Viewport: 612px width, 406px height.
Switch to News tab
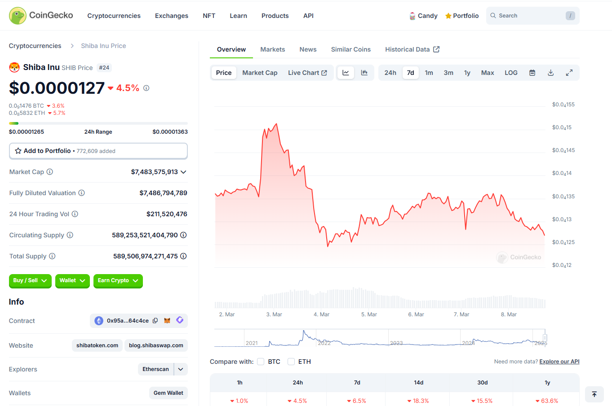(x=308, y=49)
